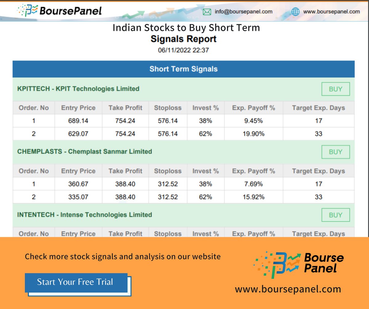Click KPITTECH order 2 target days 33

[319, 134]
